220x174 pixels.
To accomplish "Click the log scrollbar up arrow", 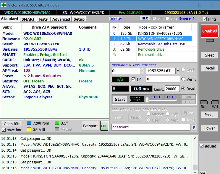I will coord(195,138).
